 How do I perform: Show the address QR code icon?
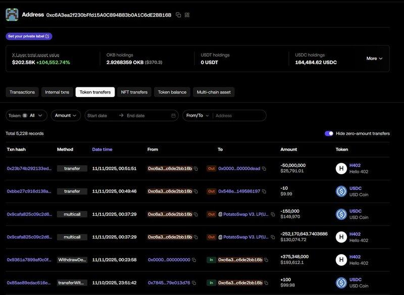(187, 15)
